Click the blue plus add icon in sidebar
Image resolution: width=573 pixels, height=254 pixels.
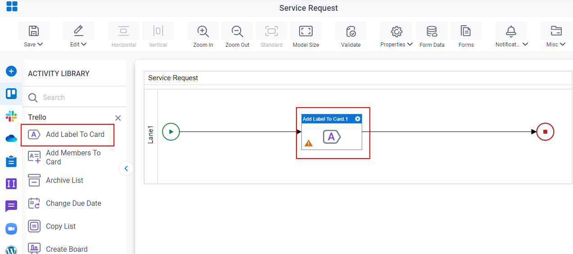tap(11, 71)
